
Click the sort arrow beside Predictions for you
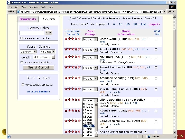tap(78, 34)
